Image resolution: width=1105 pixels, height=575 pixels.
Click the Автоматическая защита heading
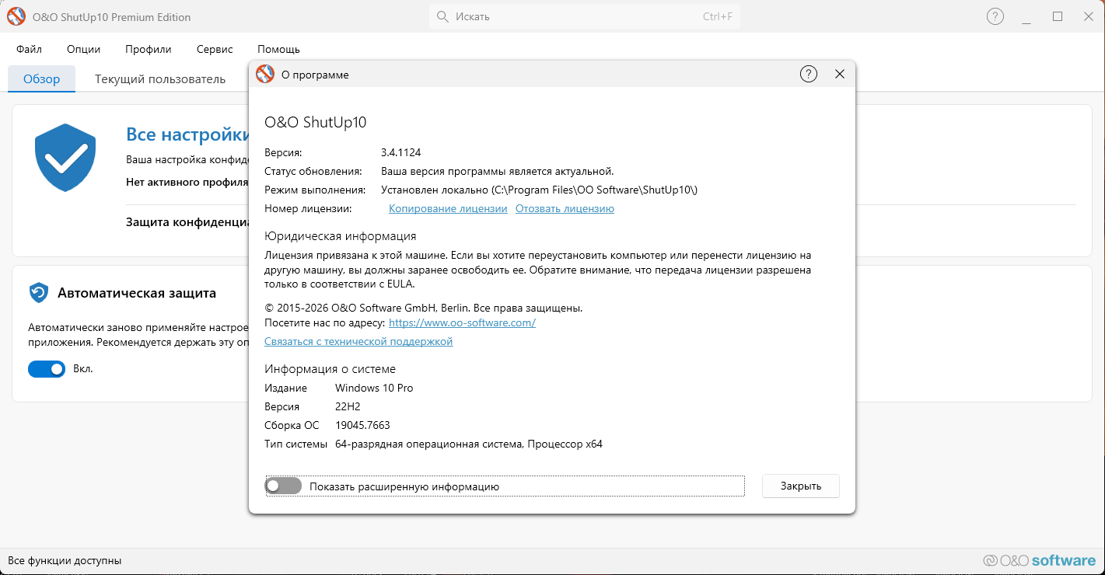[137, 293]
